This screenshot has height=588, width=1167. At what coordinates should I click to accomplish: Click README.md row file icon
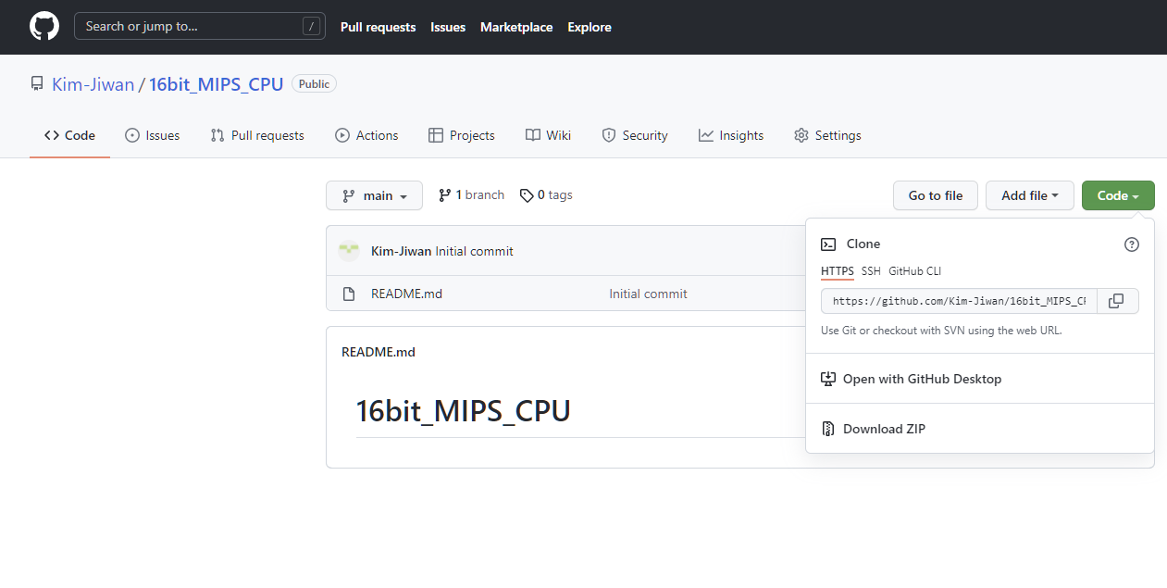click(349, 294)
